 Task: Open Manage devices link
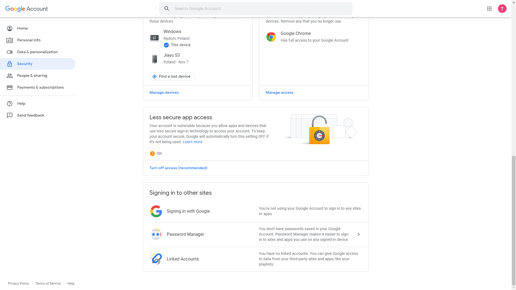pyautogui.click(x=164, y=93)
